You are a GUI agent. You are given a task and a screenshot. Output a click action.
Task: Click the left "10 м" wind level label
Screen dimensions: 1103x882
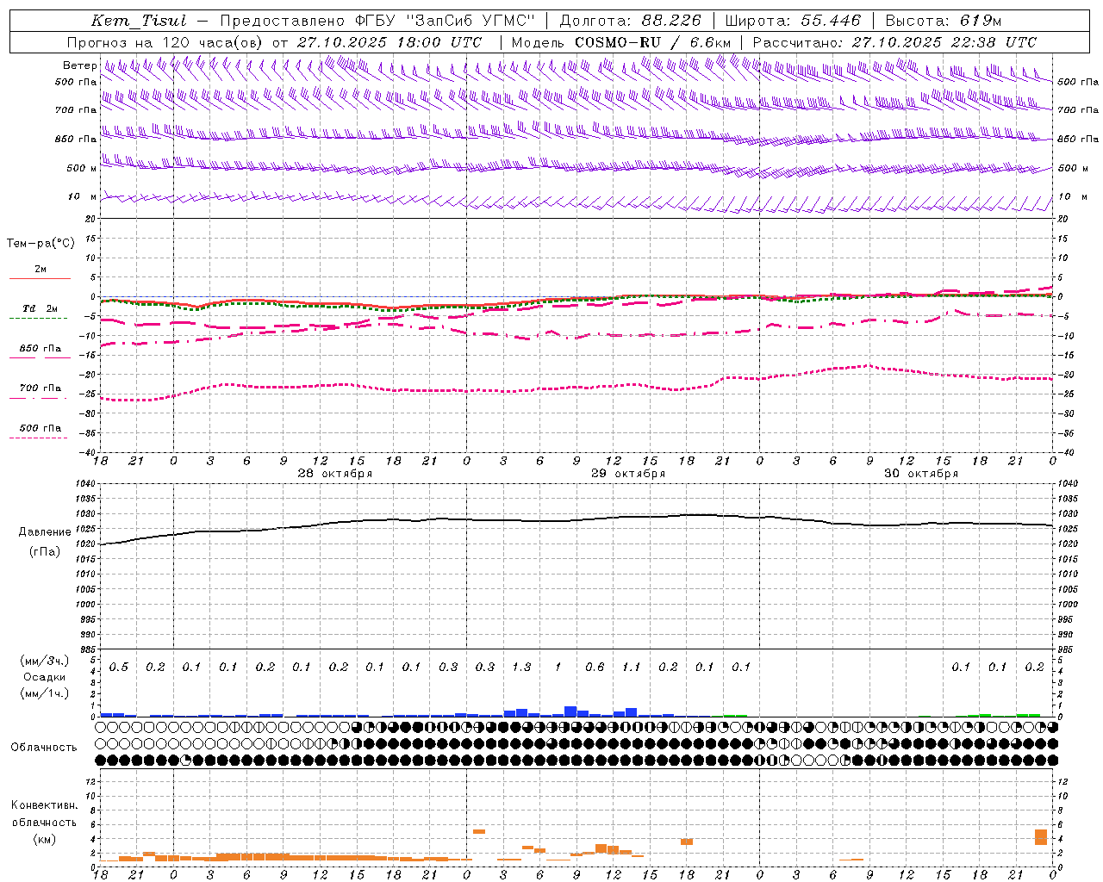pyautogui.click(x=82, y=196)
